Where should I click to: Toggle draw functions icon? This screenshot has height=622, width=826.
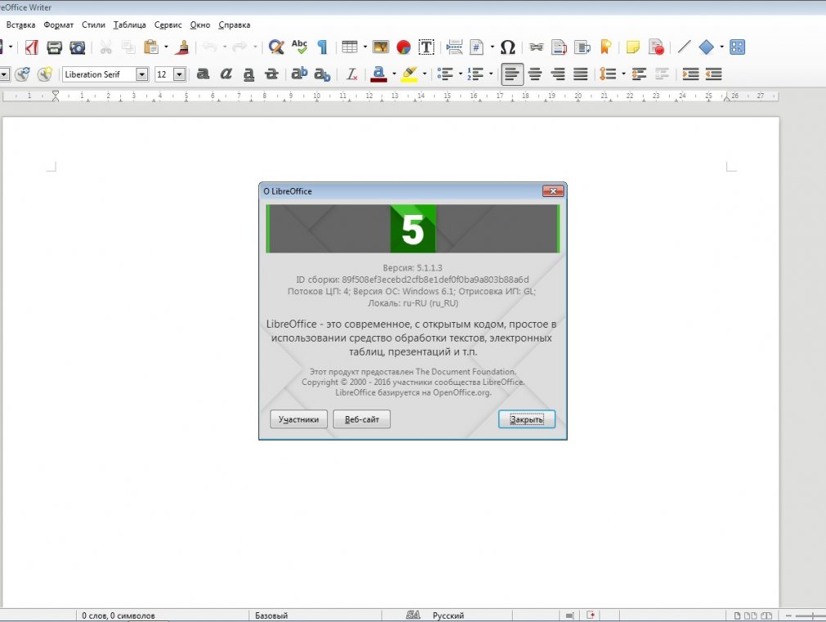click(x=737, y=47)
